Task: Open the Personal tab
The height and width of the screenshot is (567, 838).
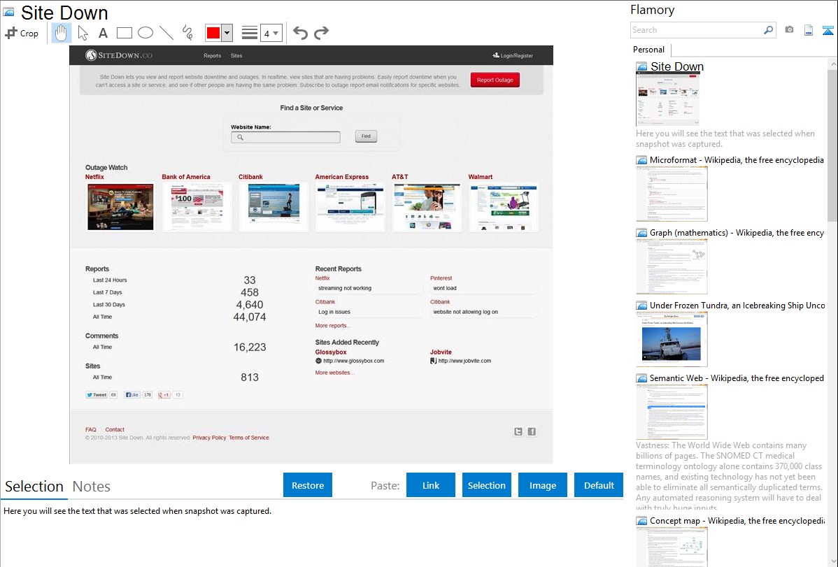Action: [649, 50]
